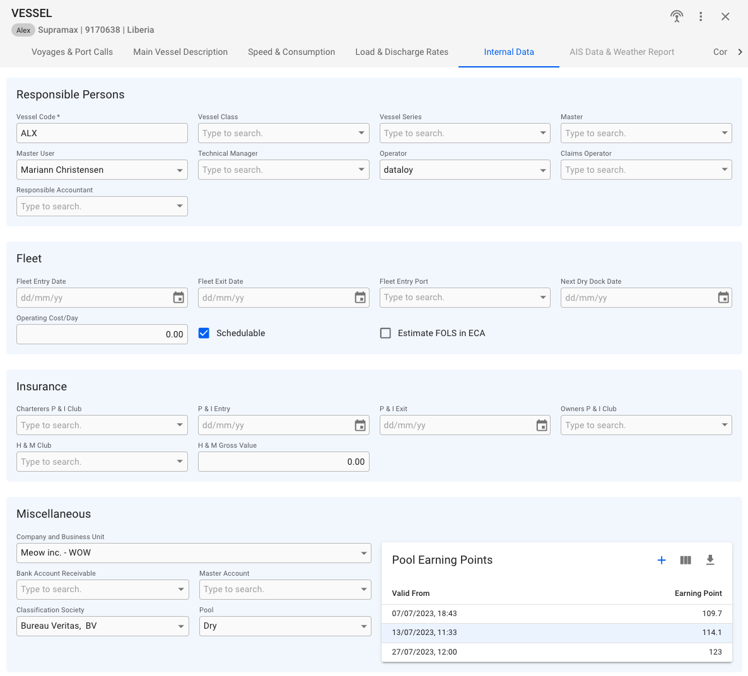Uncheck the Schedulable checkbox
Image resolution: width=748 pixels, height=676 pixels.
pyautogui.click(x=204, y=333)
